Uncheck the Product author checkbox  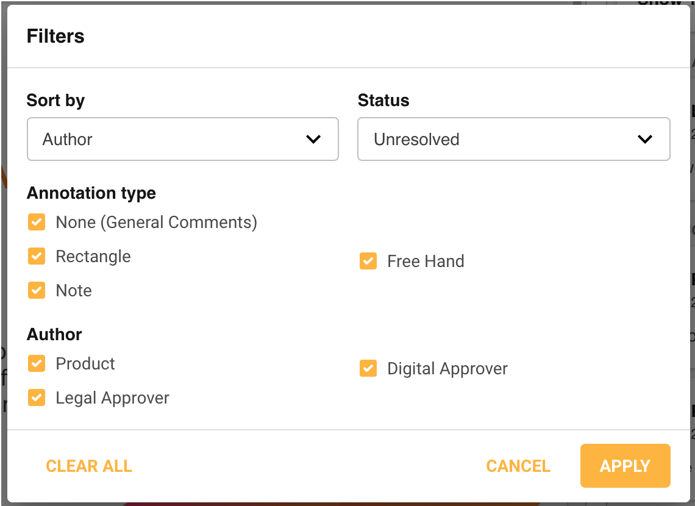point(37,363)
